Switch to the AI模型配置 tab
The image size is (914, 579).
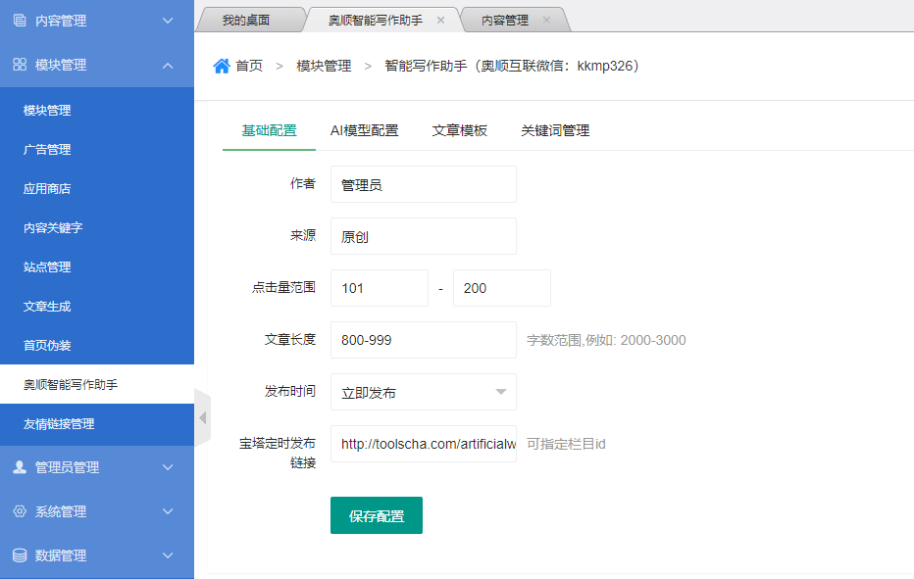coord(364,130)
